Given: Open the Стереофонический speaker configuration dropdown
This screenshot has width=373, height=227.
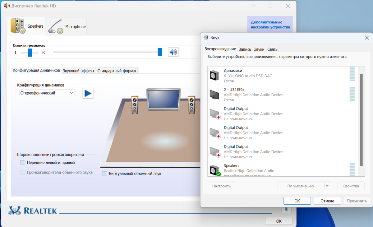Looking at the screenshot, I should tap(47, 93).
